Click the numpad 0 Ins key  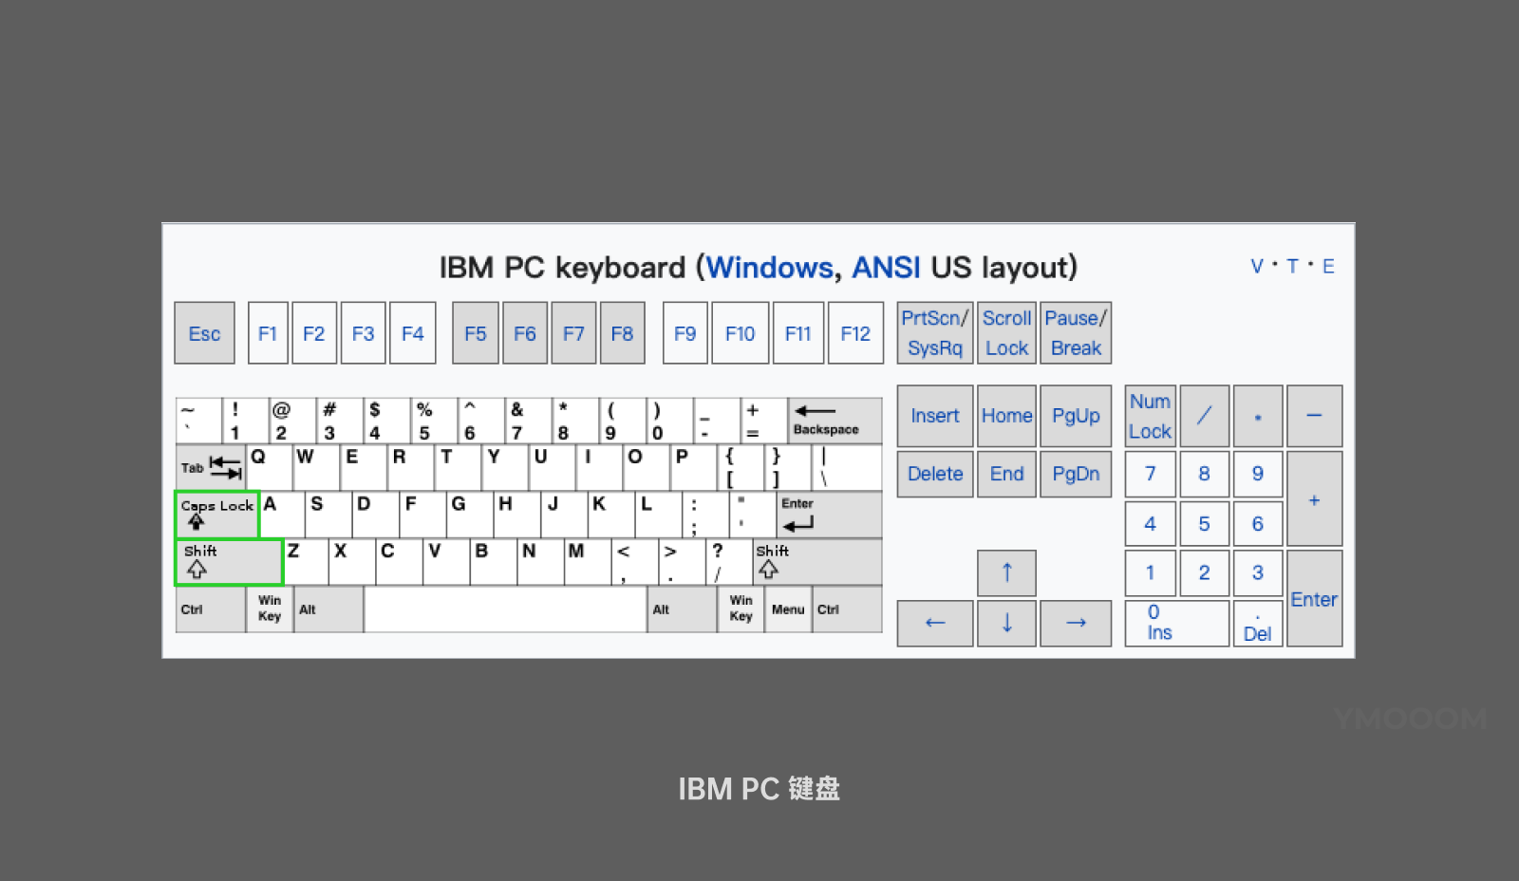[1177, 623]
